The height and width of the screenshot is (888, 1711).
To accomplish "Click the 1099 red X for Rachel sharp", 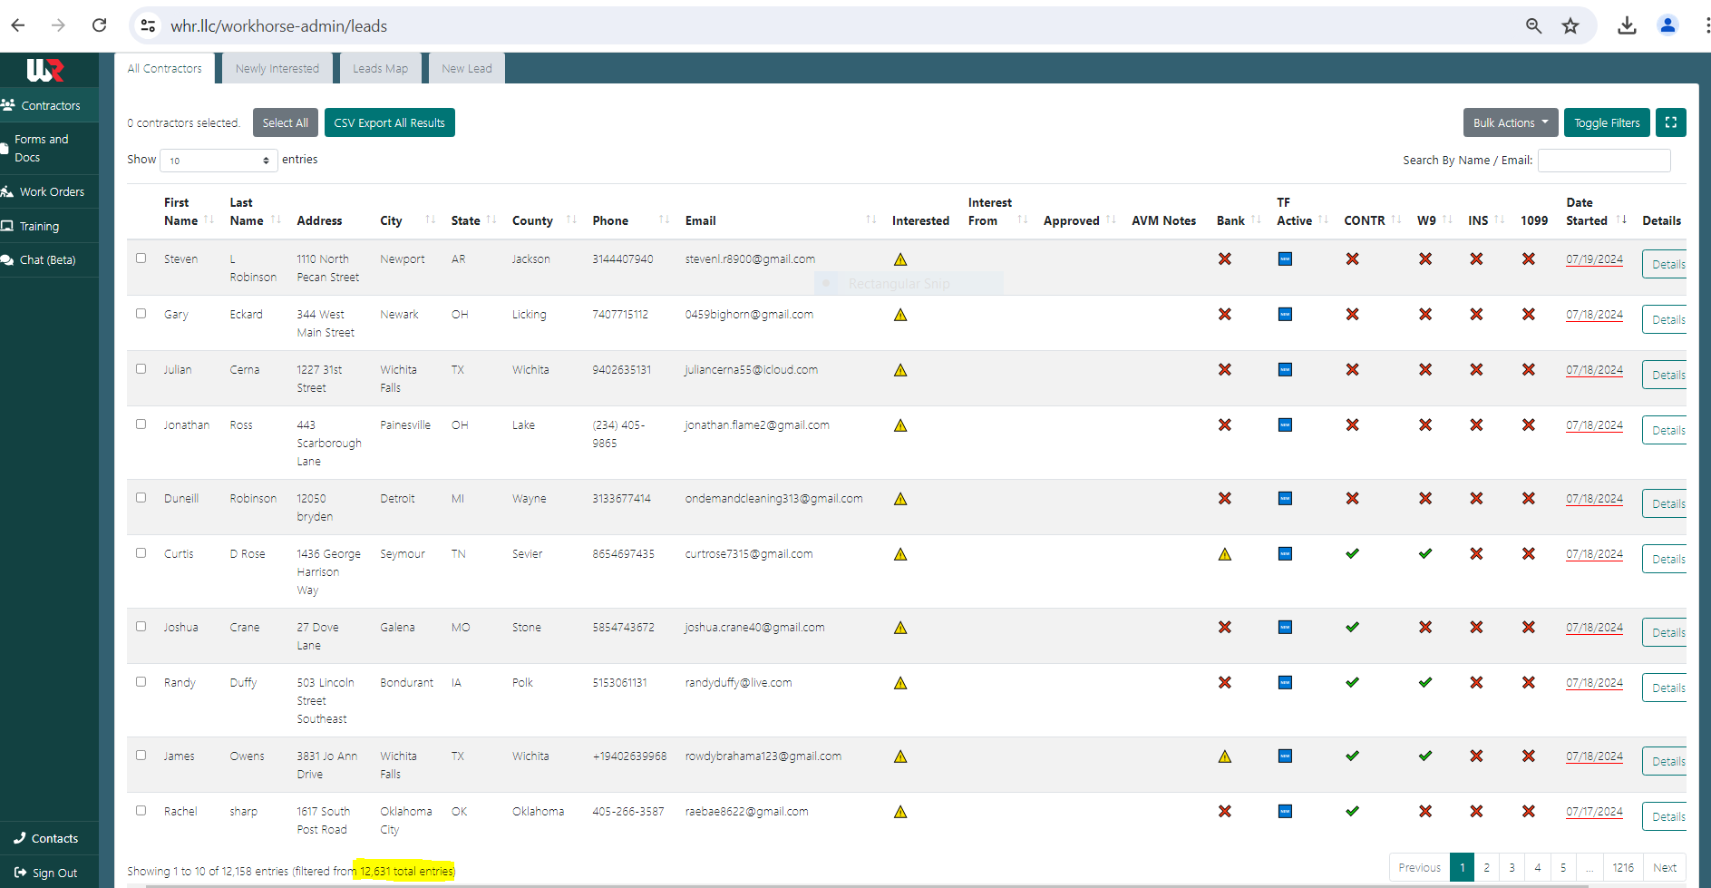I will (x=1529, y=811).
